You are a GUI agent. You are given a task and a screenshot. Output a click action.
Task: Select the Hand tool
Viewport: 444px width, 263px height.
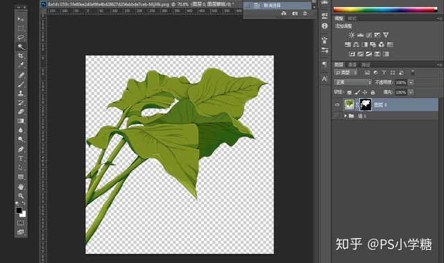click(21, 186)
